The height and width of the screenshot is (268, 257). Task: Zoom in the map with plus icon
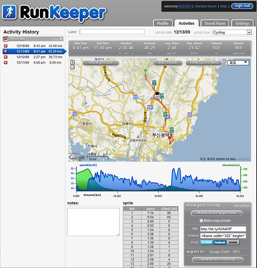pos(72,62)
